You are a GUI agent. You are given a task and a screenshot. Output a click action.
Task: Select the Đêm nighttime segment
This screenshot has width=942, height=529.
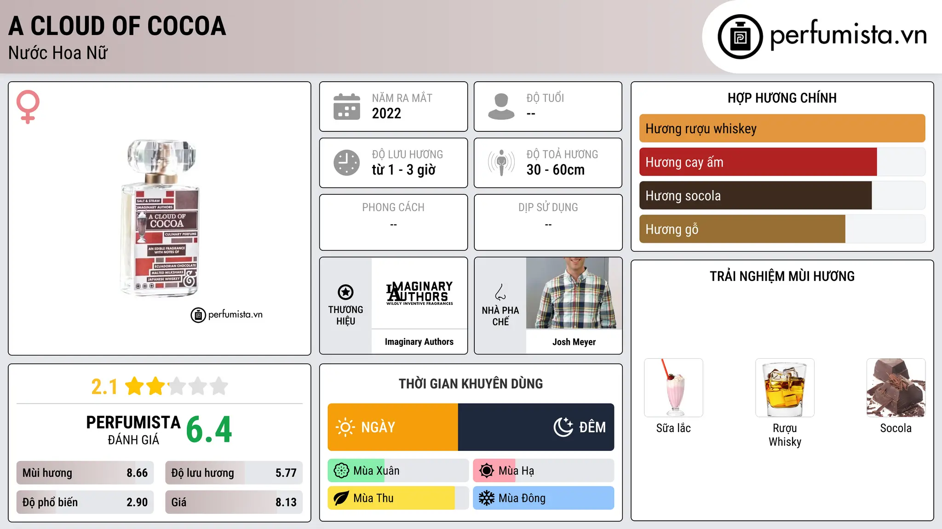click(536, 427)
